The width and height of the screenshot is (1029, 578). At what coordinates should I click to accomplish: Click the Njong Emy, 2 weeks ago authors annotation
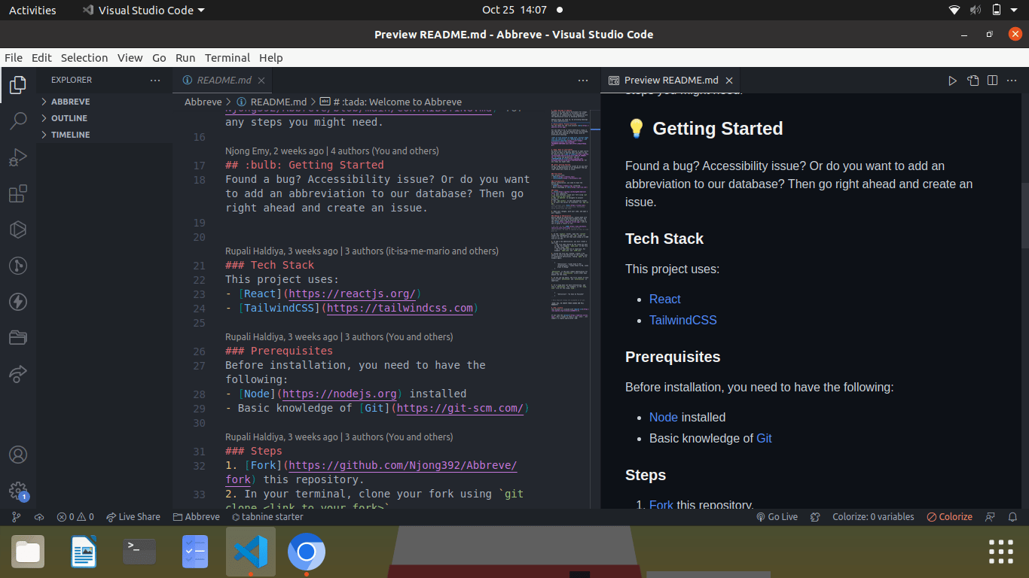coord(331,151)
